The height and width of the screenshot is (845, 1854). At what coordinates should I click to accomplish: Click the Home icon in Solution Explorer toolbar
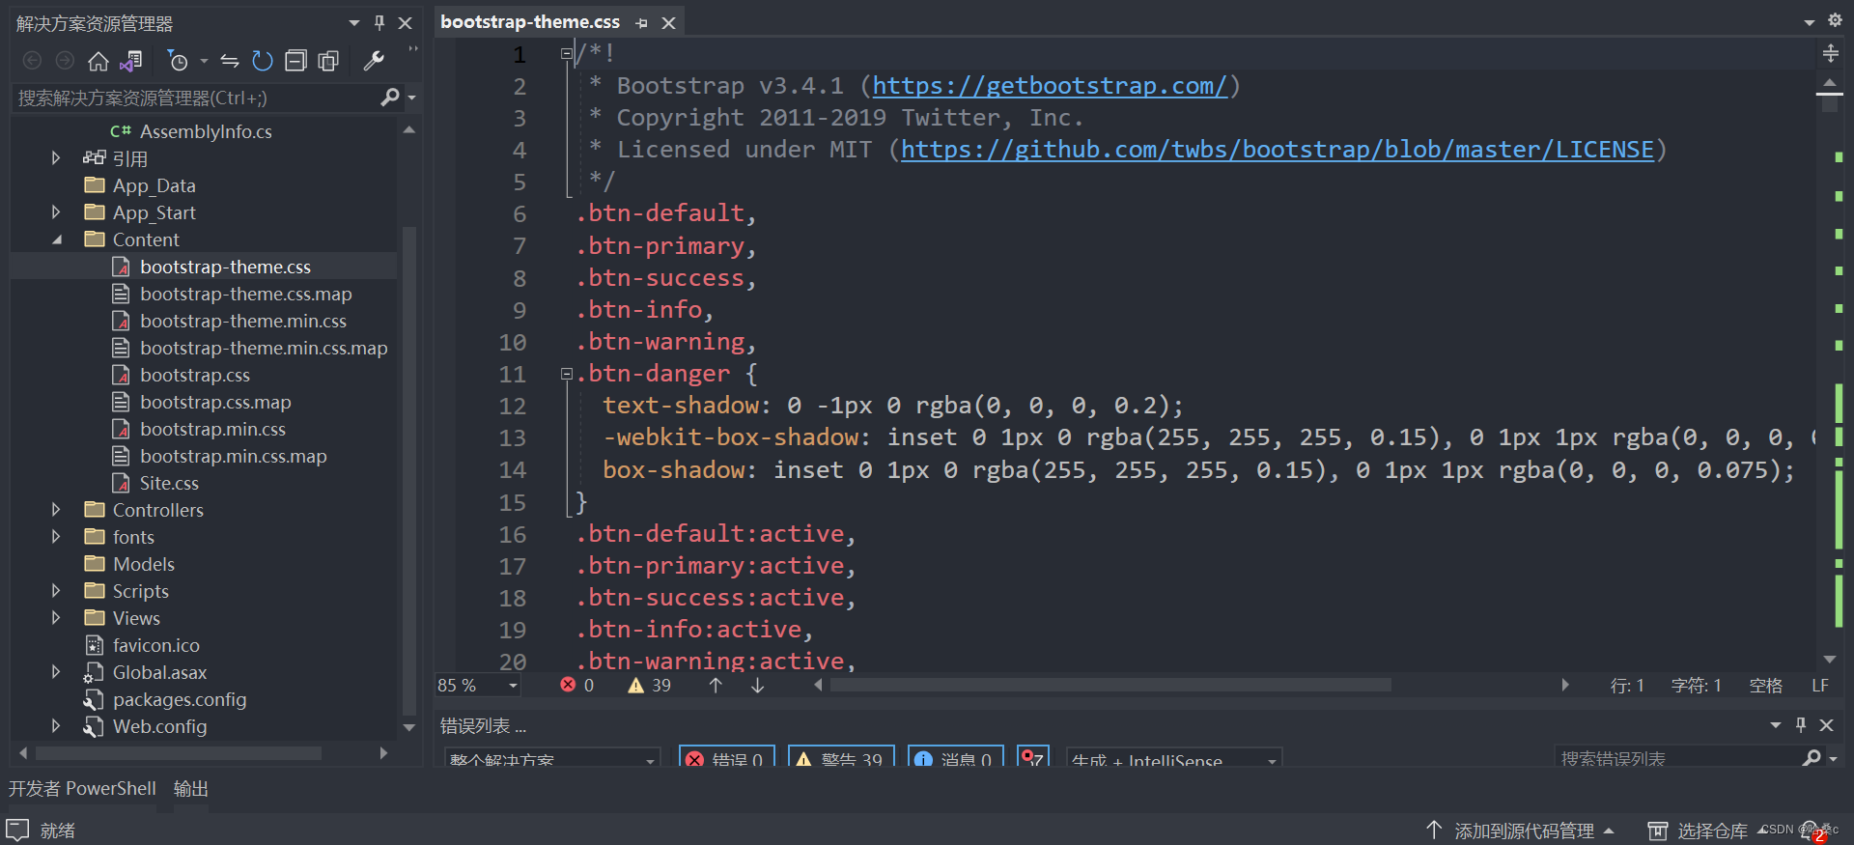(x=98, y=62)
